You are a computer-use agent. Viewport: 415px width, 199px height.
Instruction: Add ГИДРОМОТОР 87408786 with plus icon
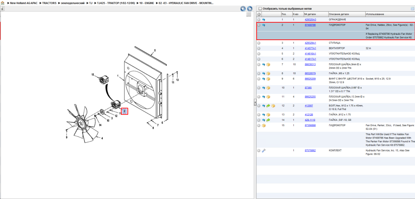coord(259,25)
